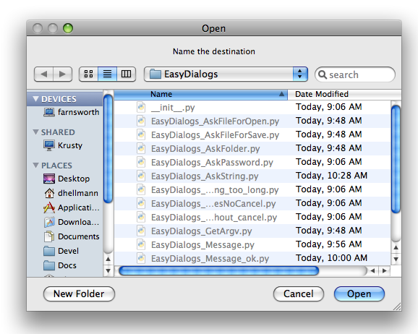This screenshot has height=334, width=418.
Task: Cancel the Open dialog
Action: tap(298, 294)
